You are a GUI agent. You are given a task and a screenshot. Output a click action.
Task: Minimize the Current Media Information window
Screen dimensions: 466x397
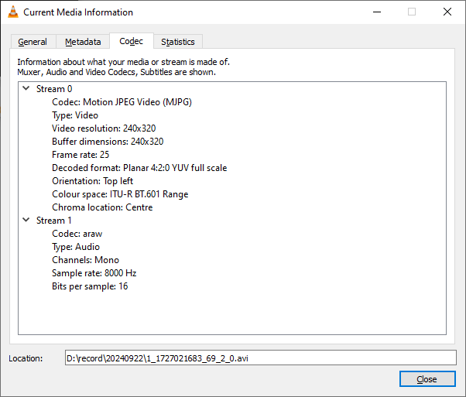coord(376,12)
